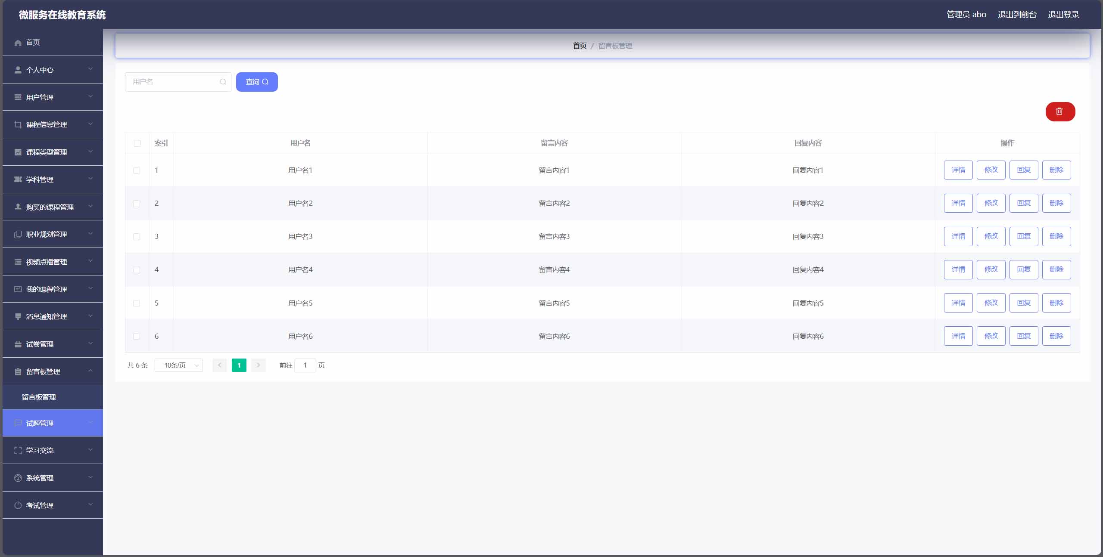Focus the 用户名 search input field
Image resolution: width=1103 pixels, height=557 pixels.
[178, 82]
